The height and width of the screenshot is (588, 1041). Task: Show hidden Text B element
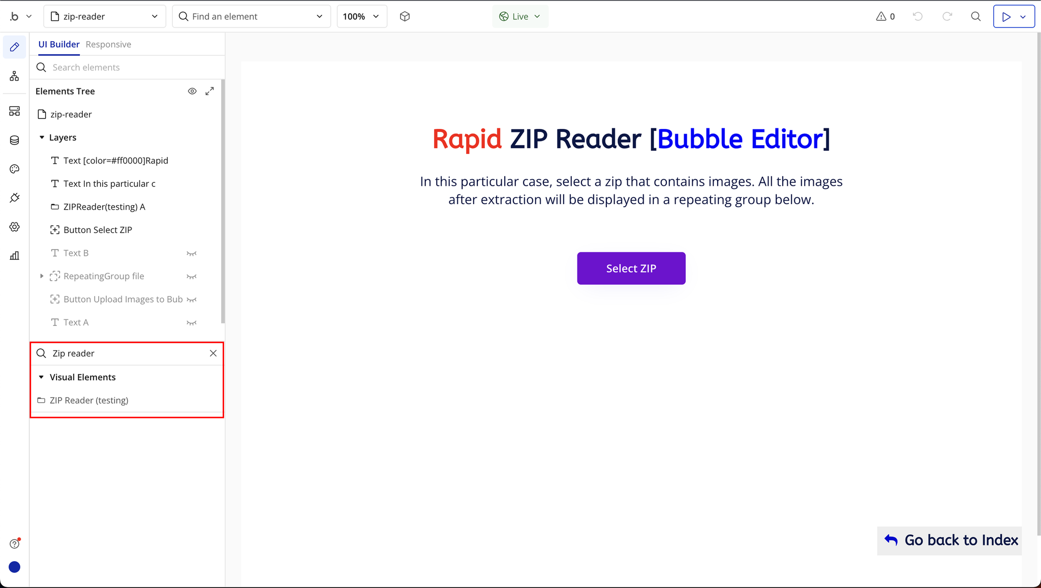coord(191,253)
